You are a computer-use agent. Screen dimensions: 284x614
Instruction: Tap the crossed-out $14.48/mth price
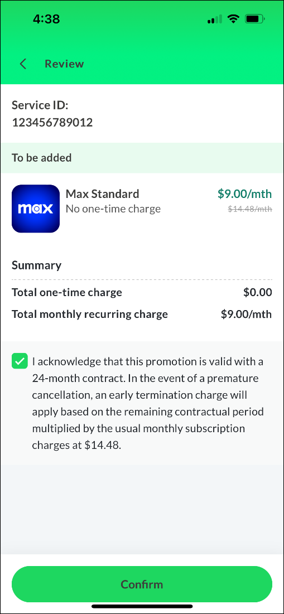(x=251, y=209)
